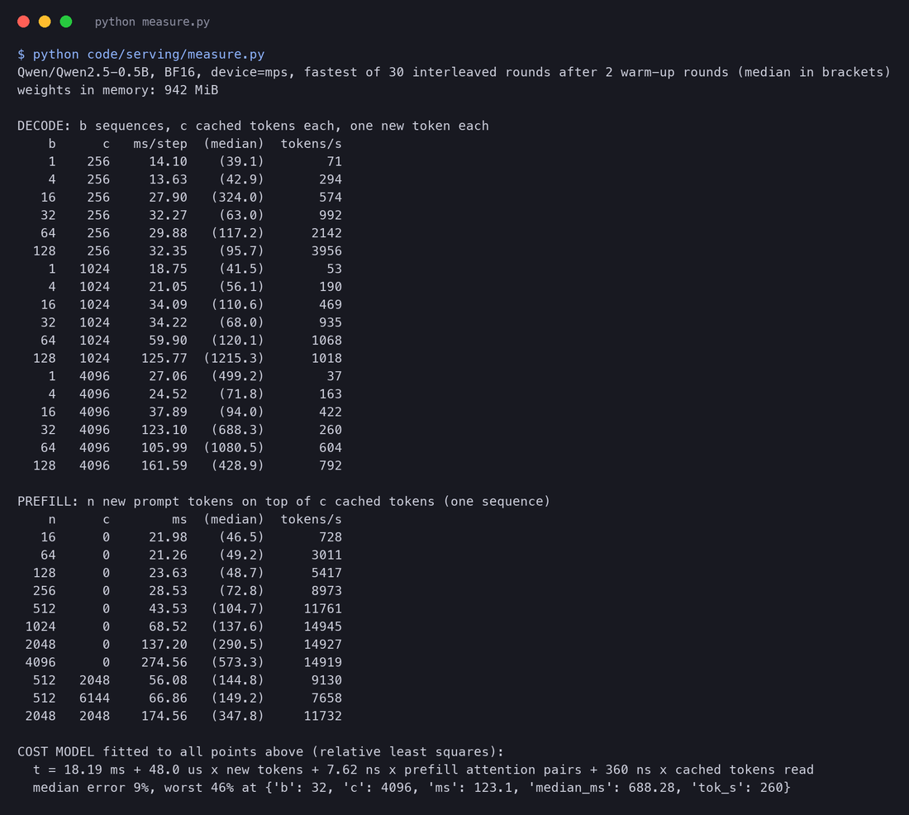Click prefill tokens/s value 3011
The height and width of the screenshot is (815, 909).
tap(326, 555)
